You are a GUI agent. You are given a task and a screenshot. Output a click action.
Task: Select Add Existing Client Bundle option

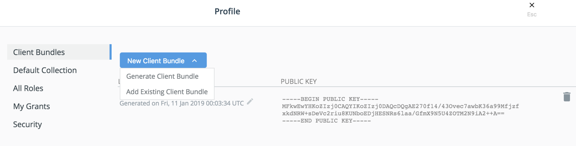click(x=167, y=92)
